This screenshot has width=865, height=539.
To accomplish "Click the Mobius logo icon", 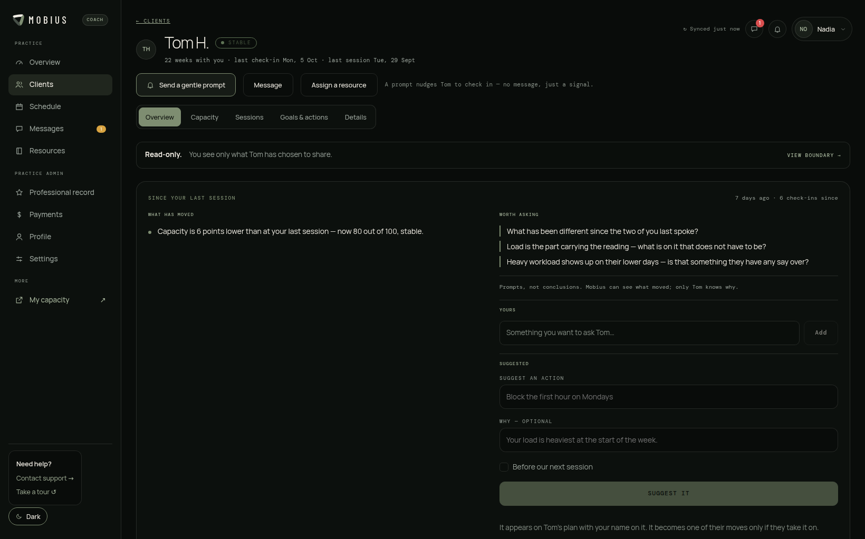I will point(18,20).
